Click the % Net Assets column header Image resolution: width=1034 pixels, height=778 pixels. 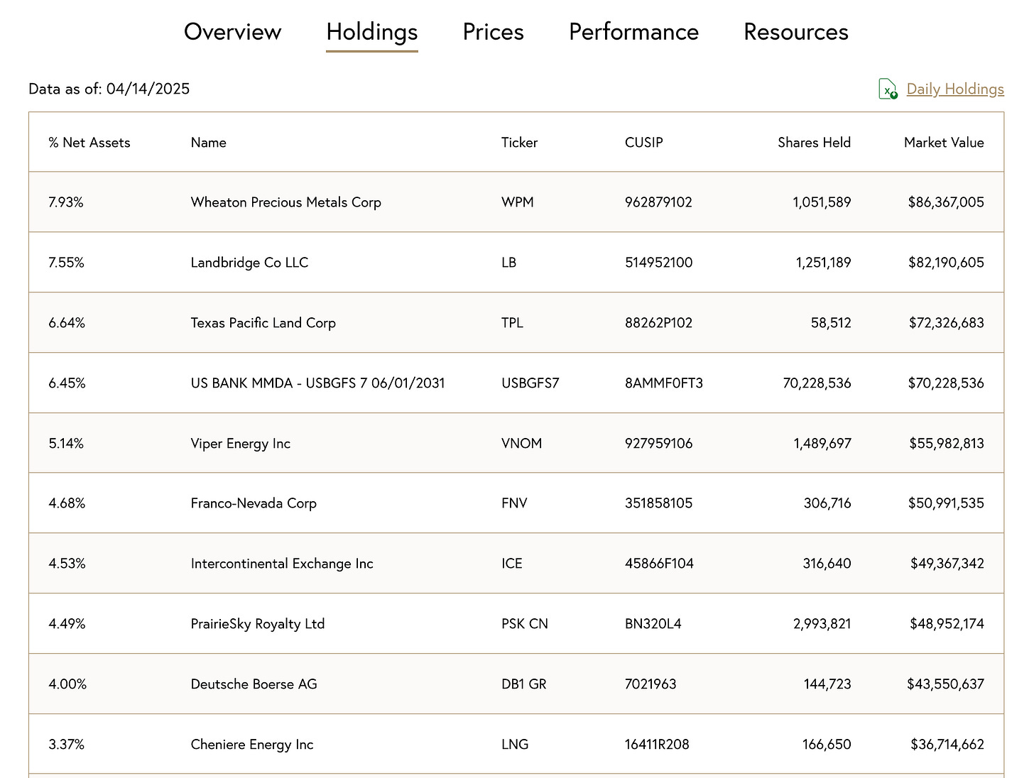tap(89, 143)
